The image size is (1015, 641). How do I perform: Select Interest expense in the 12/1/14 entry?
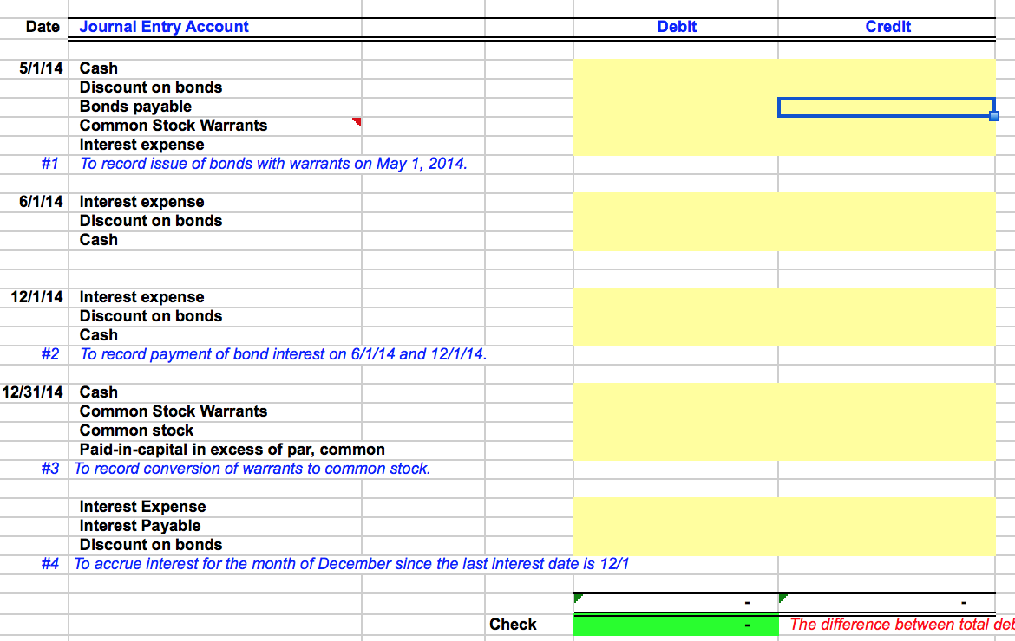tap(141, 297)
